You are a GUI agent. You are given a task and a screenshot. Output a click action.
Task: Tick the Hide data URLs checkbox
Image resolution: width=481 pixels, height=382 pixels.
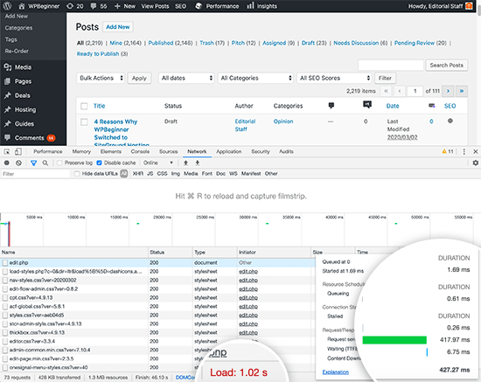tap(77, 174)
